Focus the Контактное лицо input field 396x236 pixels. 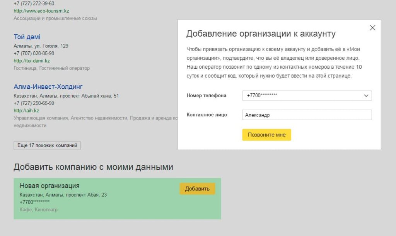click(x=307, y=115)
